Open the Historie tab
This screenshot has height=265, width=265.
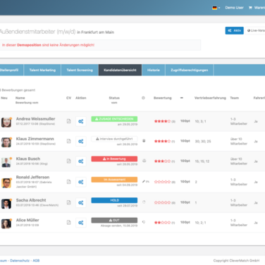[x=154, y=70]
